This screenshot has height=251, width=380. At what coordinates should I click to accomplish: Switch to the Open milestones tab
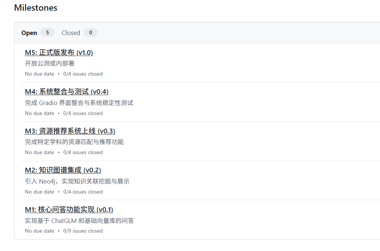tap(38, 32)
